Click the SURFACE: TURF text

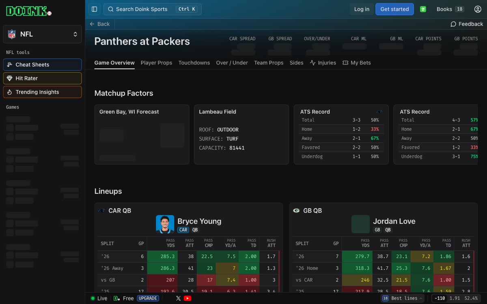pyautogui.click(x=219, y=139)
